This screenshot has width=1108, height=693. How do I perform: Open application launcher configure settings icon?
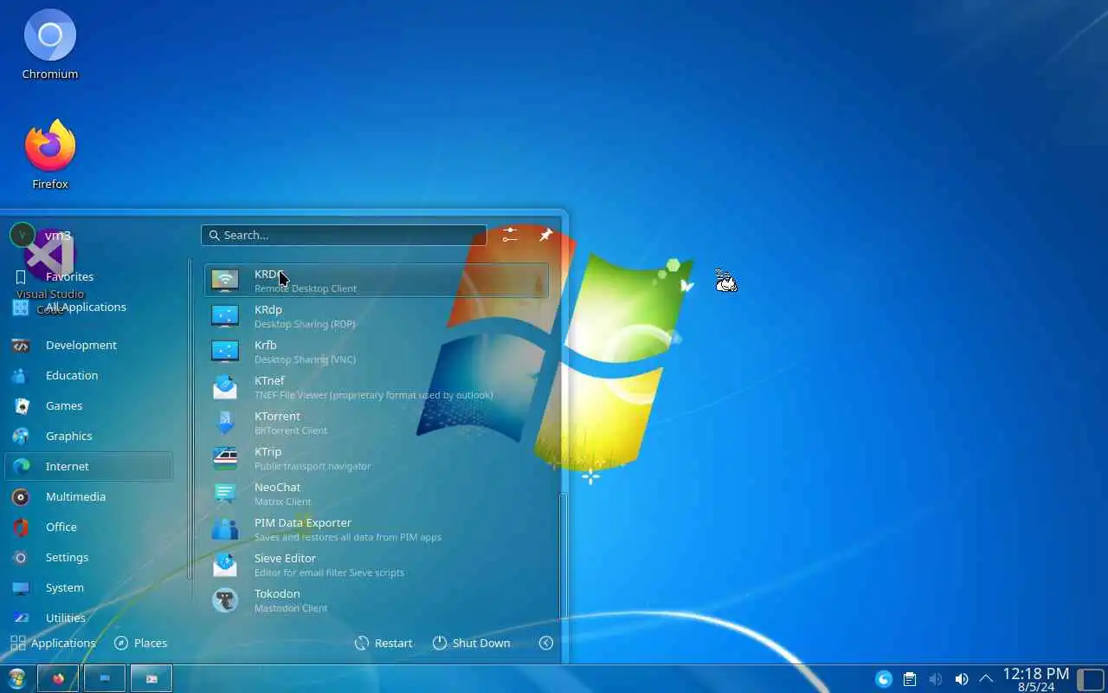pyautogui.click(x=510, y=235)
